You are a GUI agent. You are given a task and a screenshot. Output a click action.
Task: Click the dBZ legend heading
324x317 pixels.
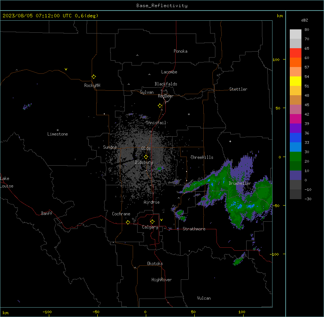304,20
